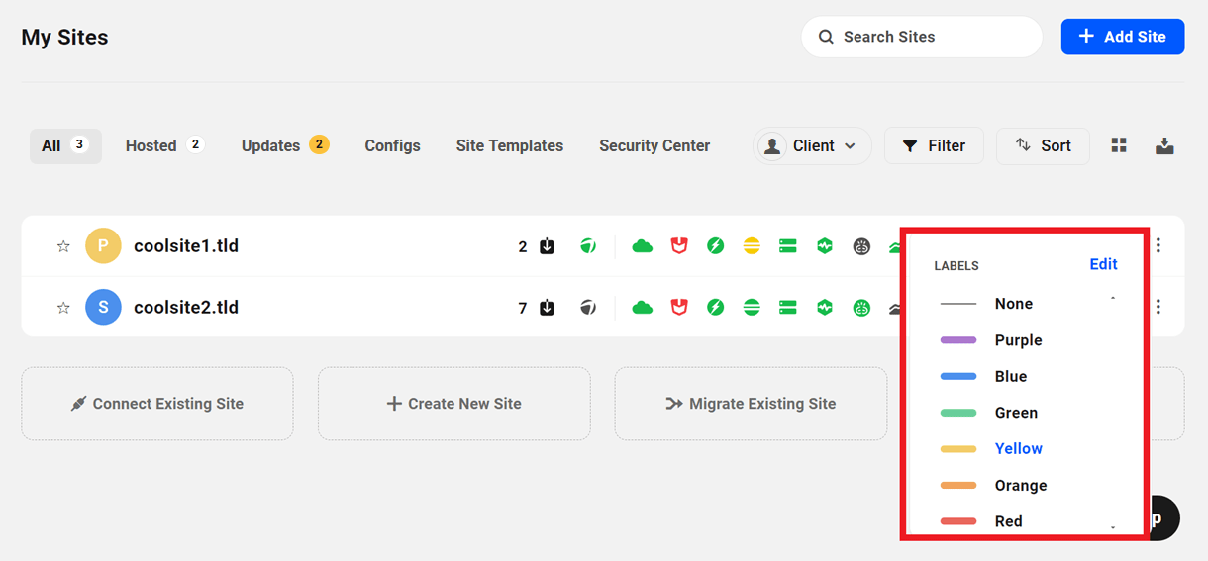Image resolution: width=1208 pixels, height=561 pixels.
Task: Open the Filter menu
Action: (934, 145)
